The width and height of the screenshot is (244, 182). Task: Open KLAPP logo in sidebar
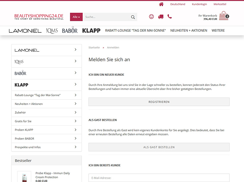(x=21, y=85)
